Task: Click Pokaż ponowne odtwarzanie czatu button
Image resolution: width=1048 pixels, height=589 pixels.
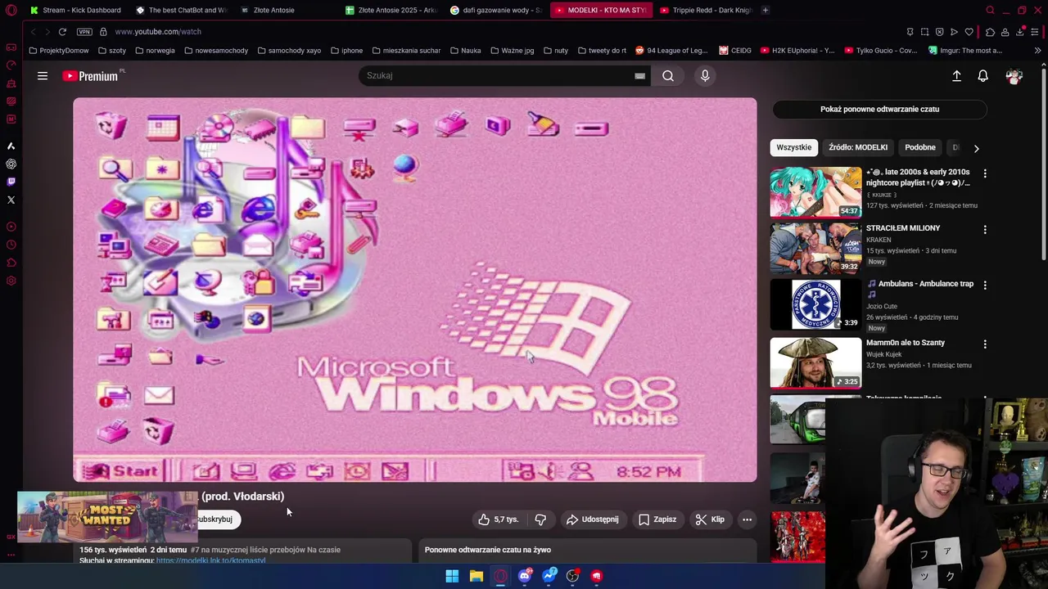Action: click(x=879, y=109)
